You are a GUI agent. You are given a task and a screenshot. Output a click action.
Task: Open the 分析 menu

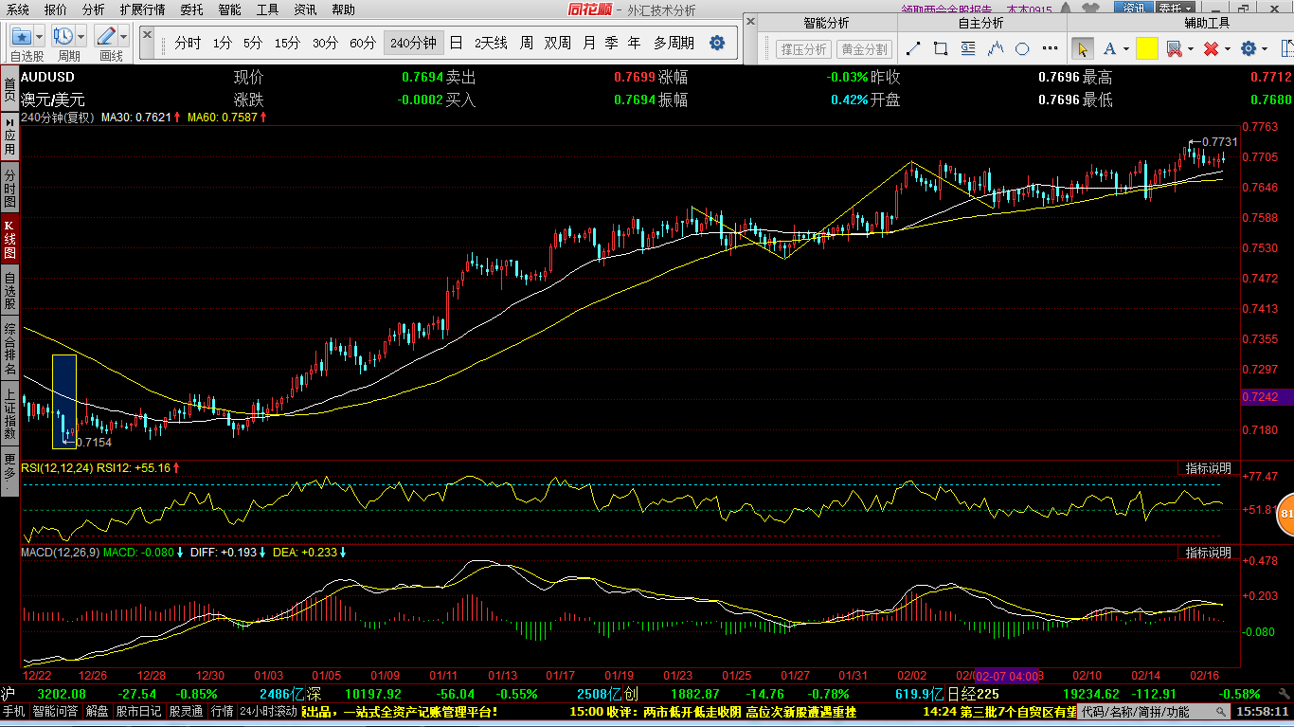[94, 9]
